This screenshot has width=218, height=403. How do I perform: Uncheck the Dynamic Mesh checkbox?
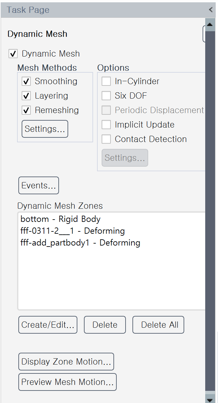pyautogui.click(x=13, y=54)
